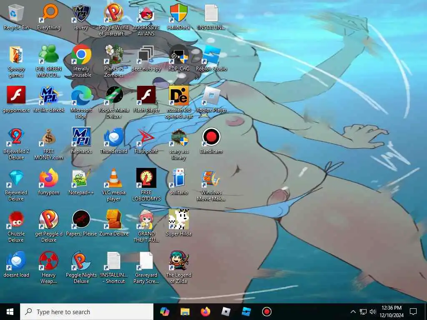Launch Firefox from the taskbar
427x320 pixels.
click(206, 312)
